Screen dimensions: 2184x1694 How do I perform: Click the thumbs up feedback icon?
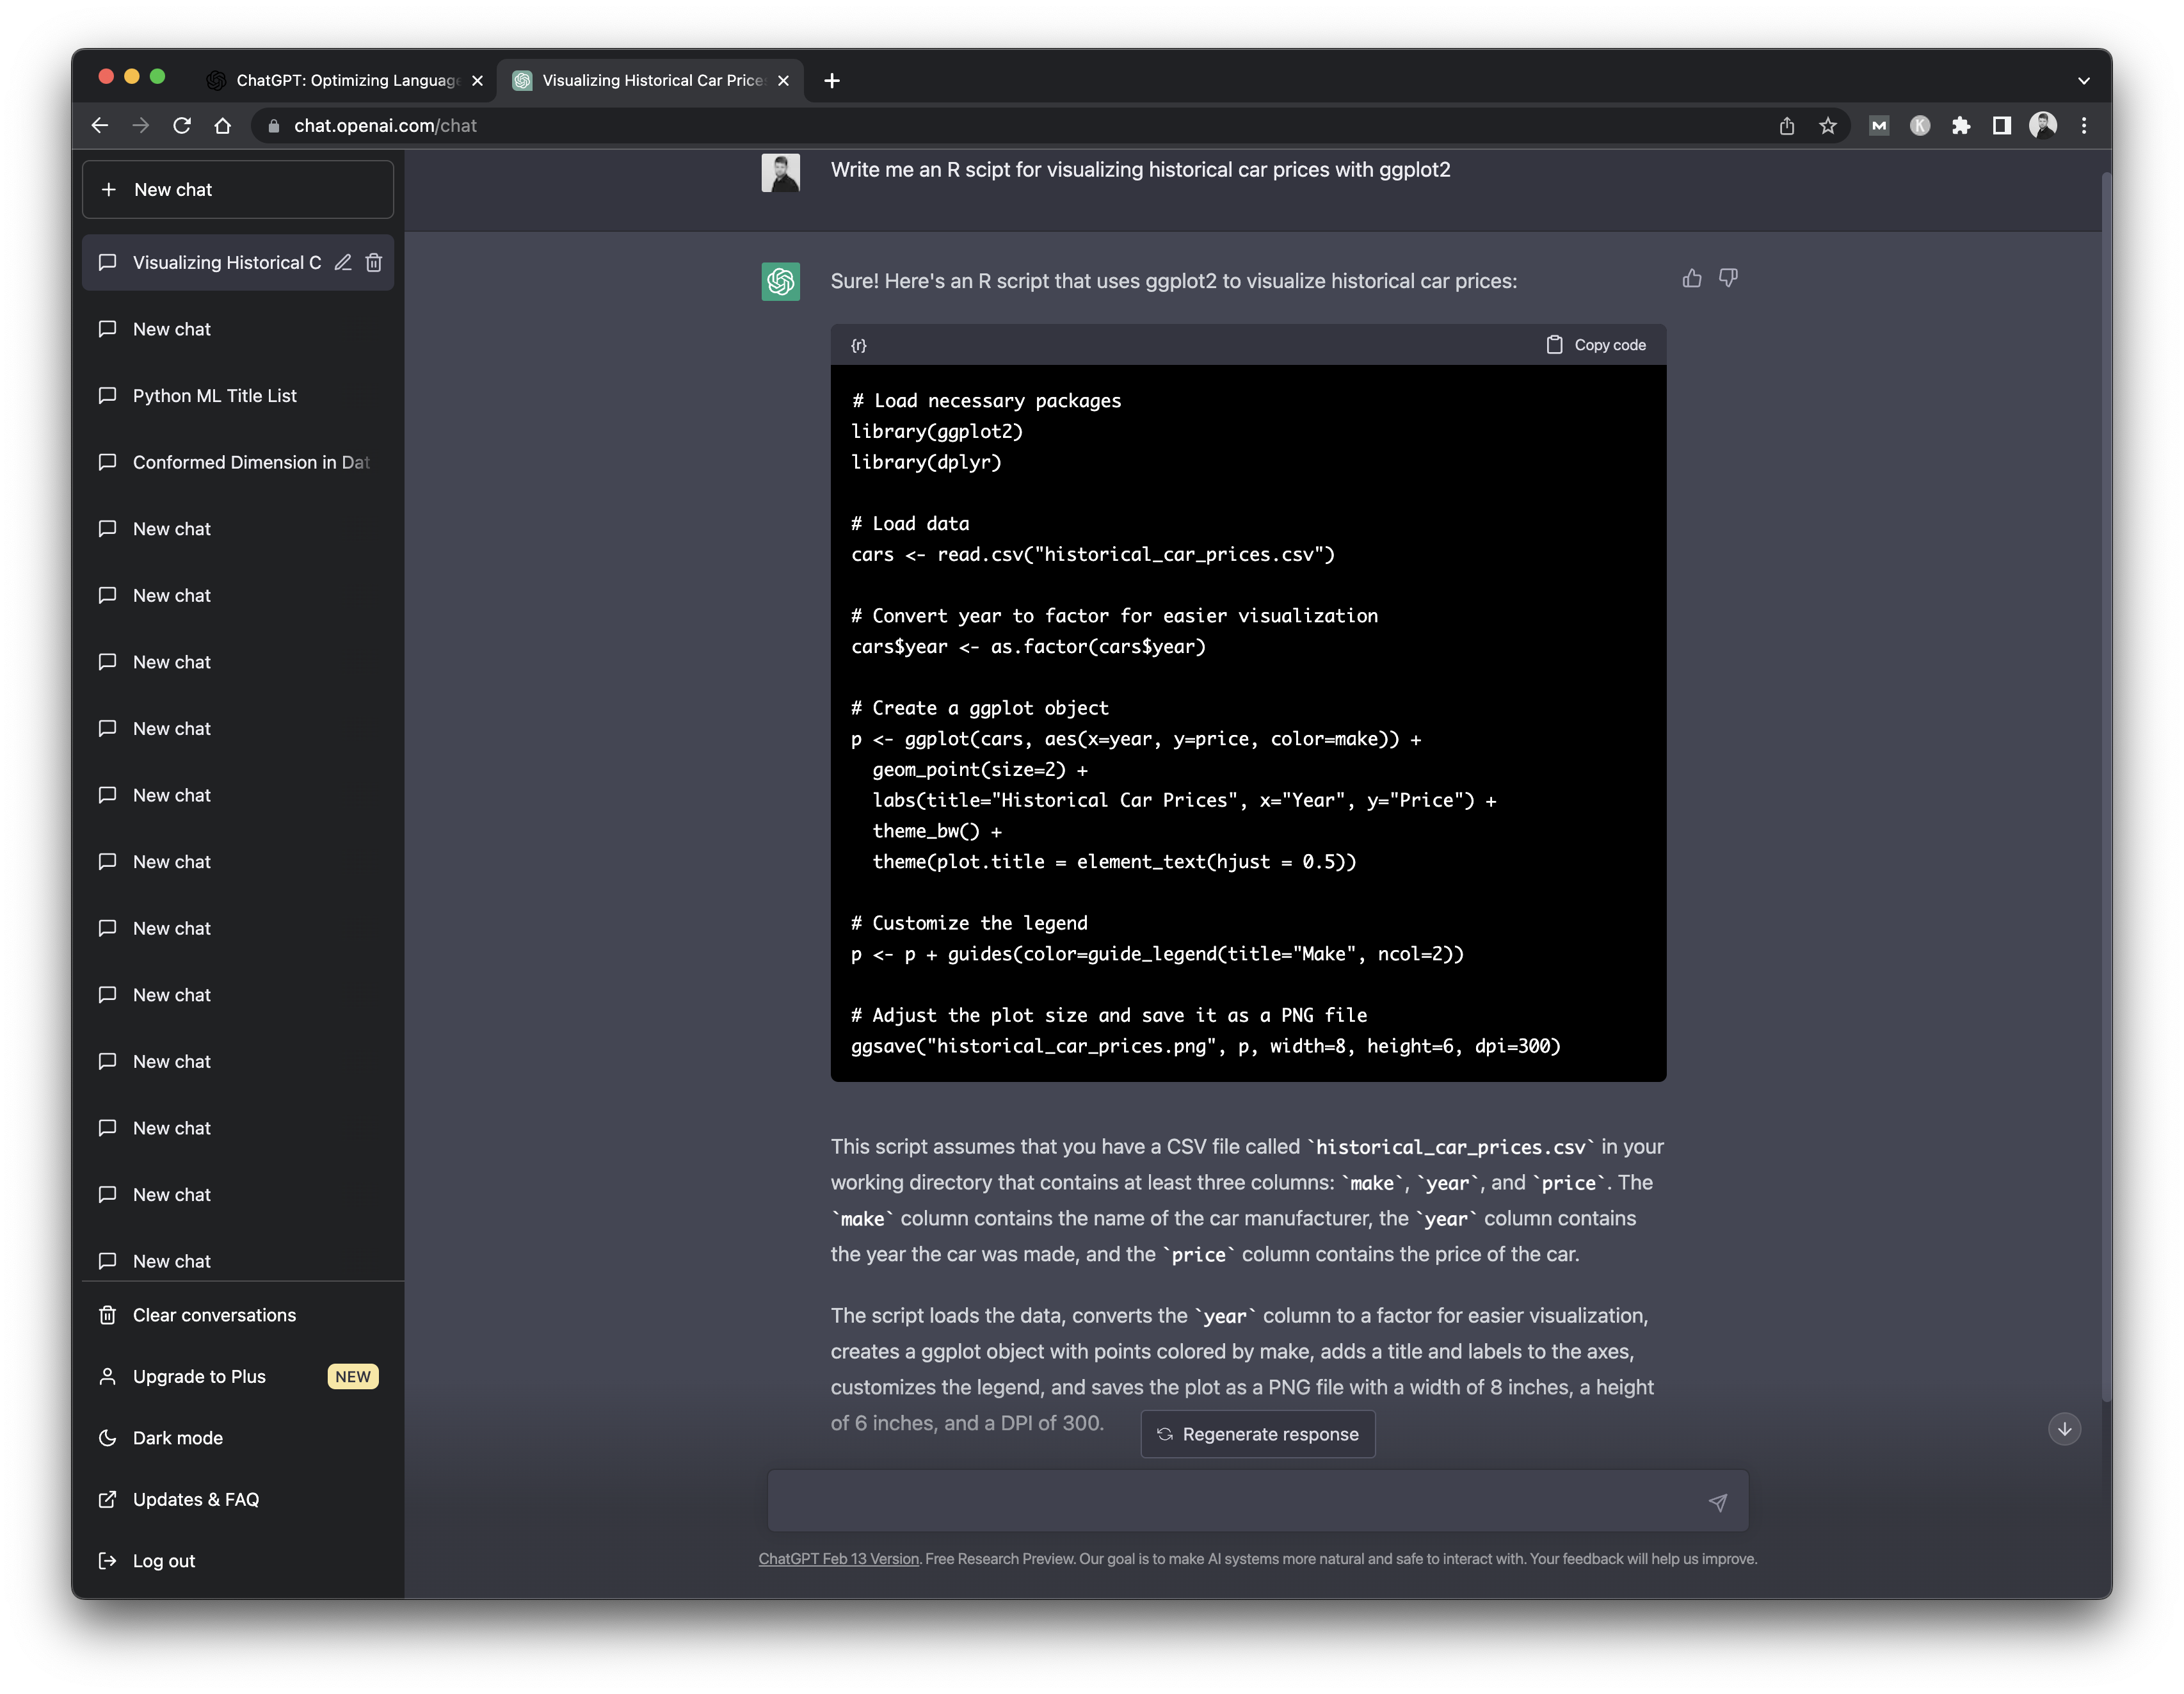1691,279
